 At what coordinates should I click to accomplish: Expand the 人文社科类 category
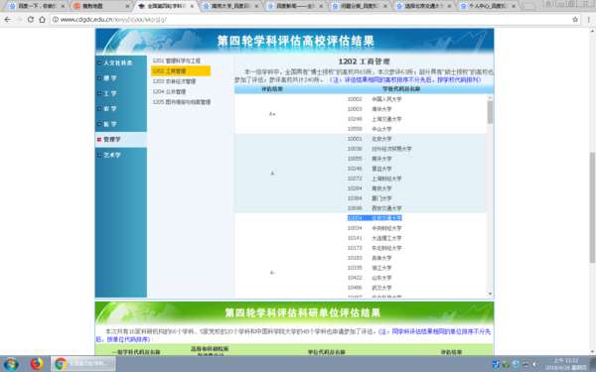[x=118, y=62]
